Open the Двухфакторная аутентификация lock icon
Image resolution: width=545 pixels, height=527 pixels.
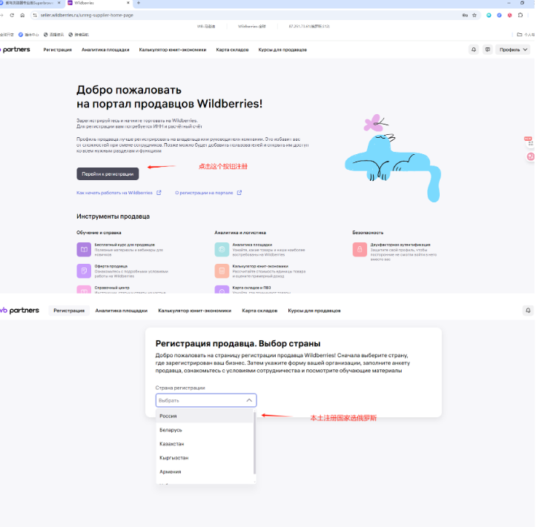click(359, 249)
